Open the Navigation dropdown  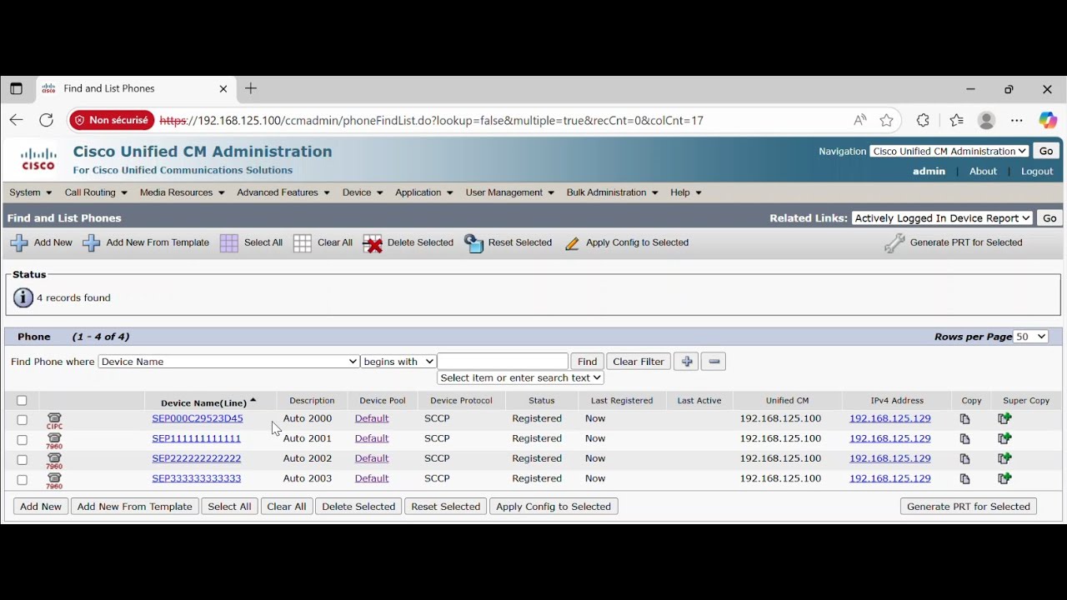tap(949, 151)
